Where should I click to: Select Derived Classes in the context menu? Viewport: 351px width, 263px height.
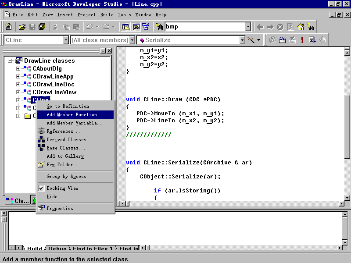click(75, 140)
